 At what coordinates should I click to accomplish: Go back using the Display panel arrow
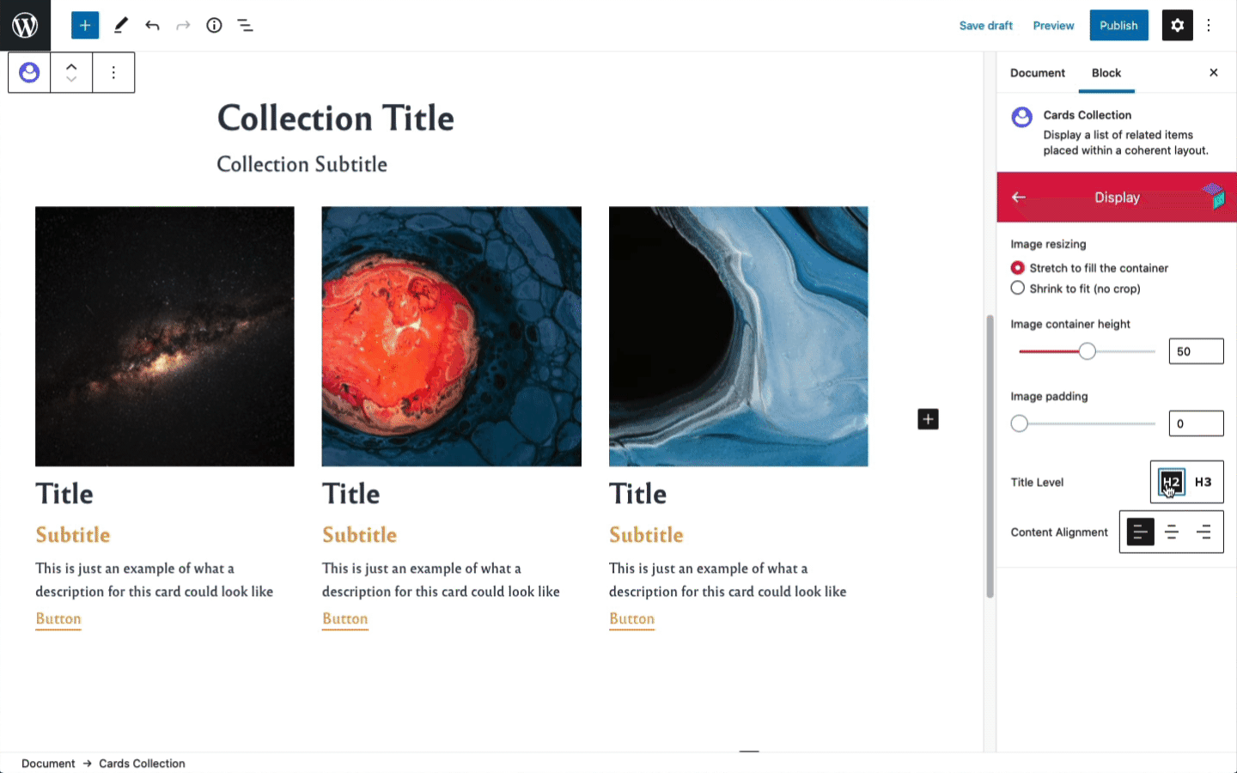1019,197
